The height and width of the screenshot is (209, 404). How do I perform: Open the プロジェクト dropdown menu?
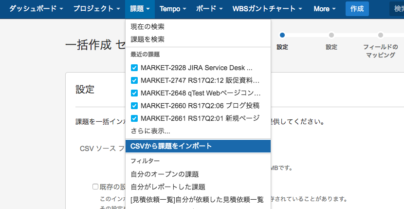pyautogui.click(x=97, y=9)
